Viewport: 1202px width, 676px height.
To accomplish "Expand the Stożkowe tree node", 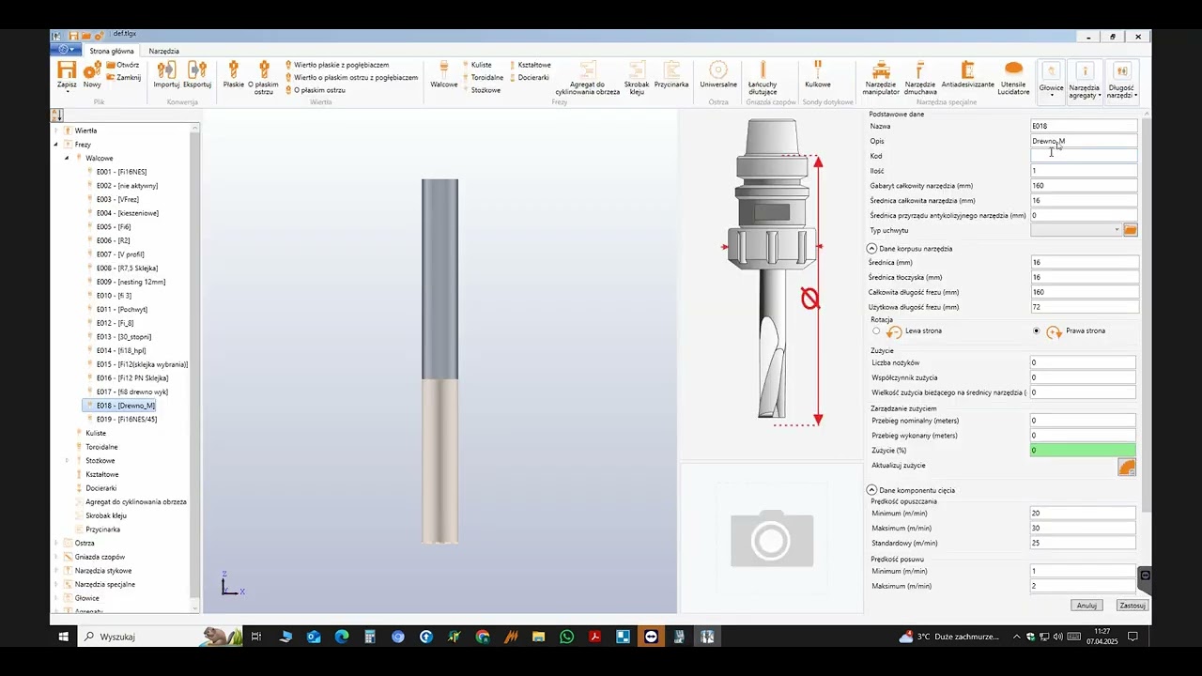I will (x=67, y=461).
